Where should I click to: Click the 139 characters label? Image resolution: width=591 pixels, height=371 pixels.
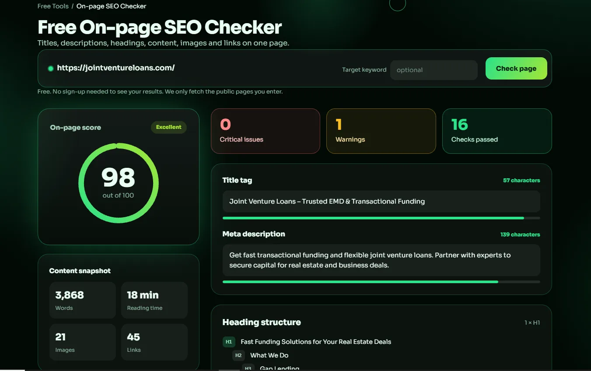(x=520, y=235)
